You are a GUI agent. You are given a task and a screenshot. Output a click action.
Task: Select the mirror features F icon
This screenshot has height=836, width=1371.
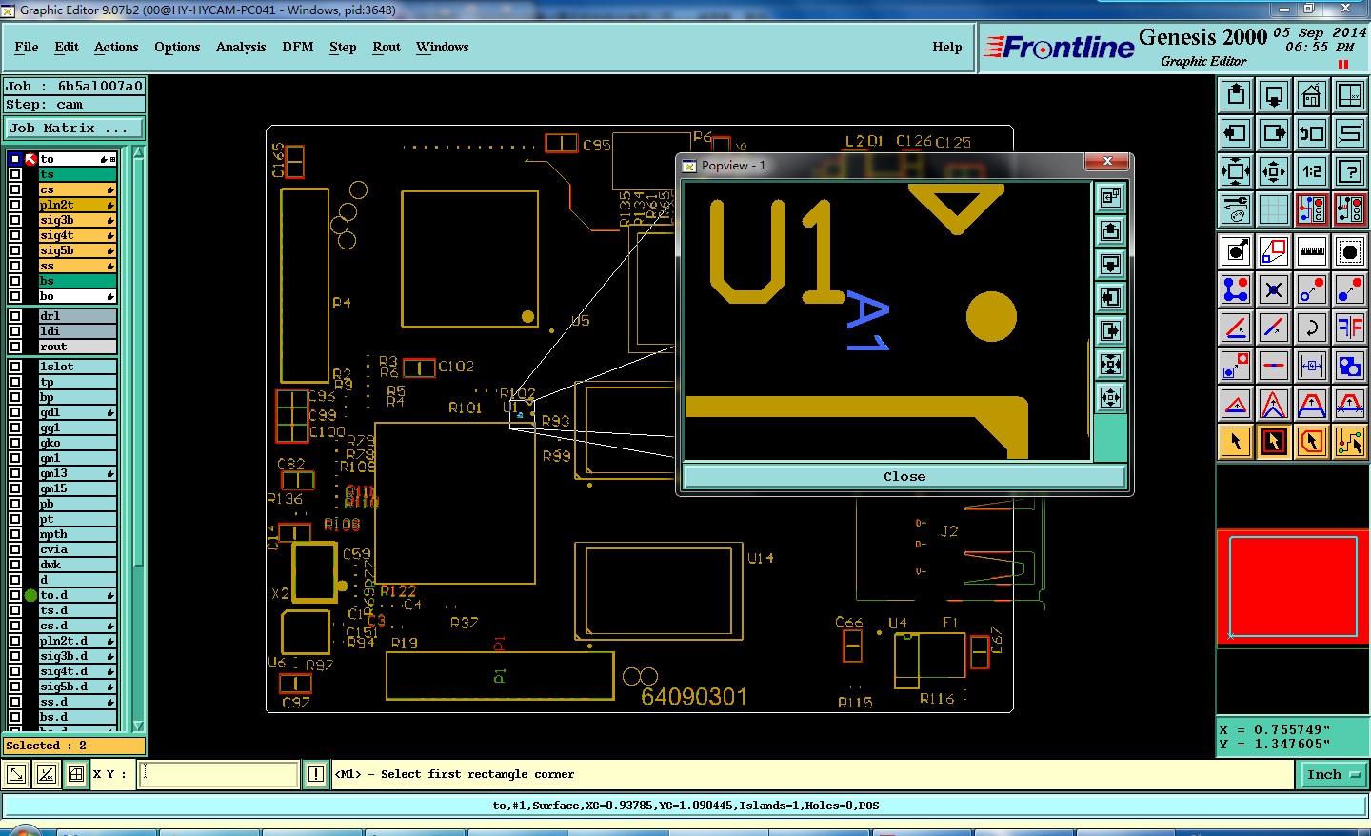1350,328
